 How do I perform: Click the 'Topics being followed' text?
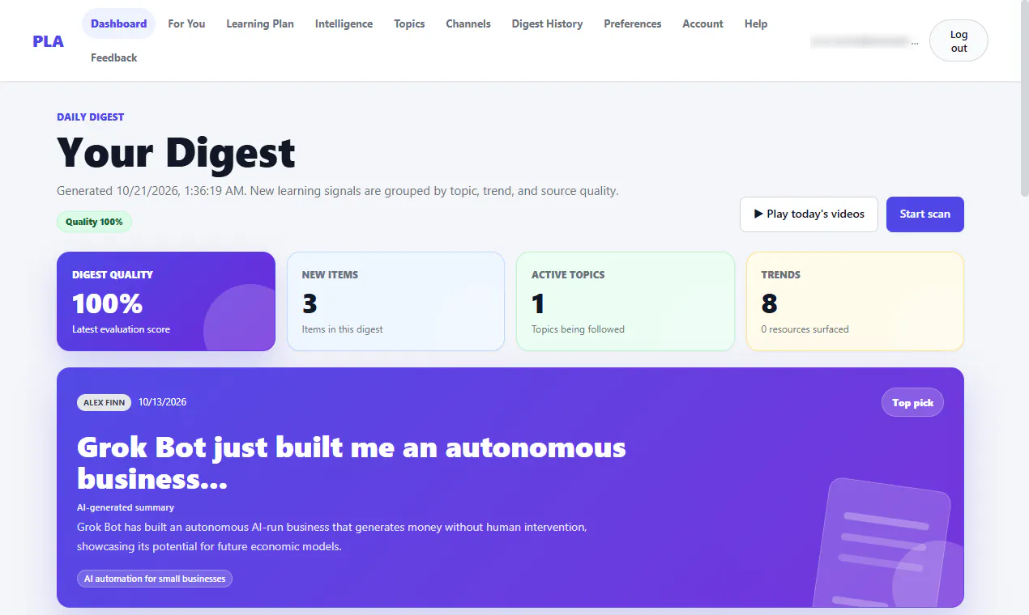pyautogui.click(x=578, y=329)
